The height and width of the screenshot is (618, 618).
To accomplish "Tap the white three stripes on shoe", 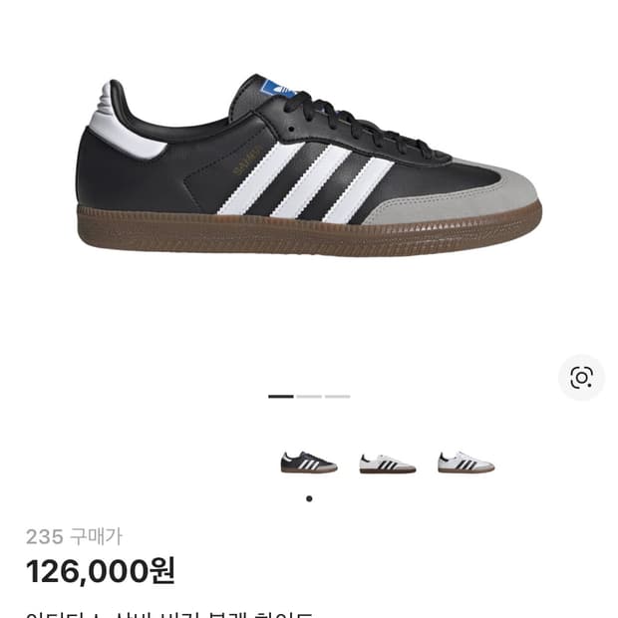I will point(305,180).
